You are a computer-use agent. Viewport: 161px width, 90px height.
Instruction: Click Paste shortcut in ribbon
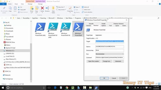click(x=23, y=12)
